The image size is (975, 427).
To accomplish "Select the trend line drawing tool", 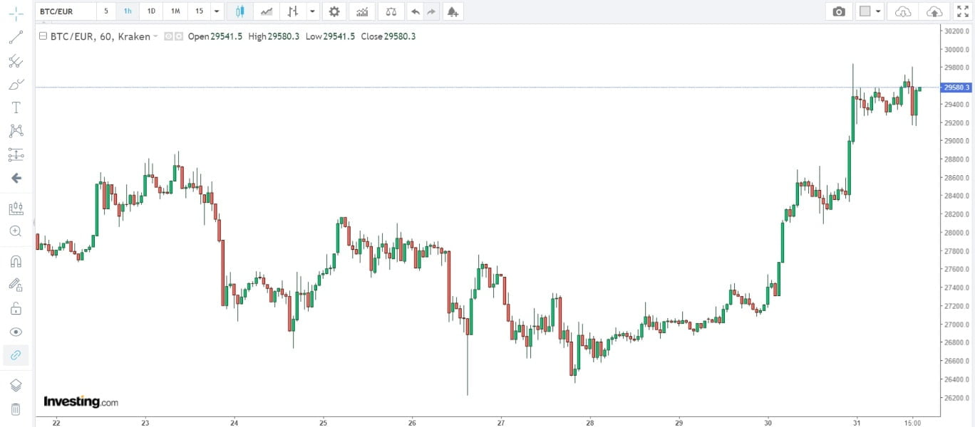I will click(16, 37).
